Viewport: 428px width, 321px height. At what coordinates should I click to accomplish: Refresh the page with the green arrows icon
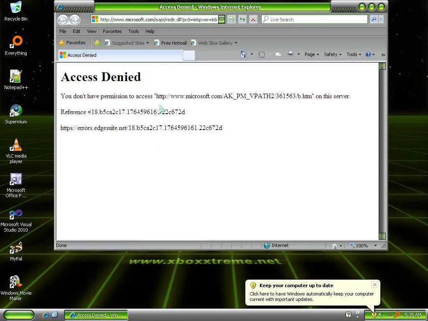click(x=242, y=19)
